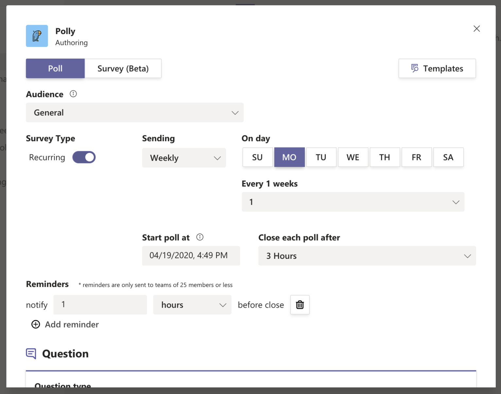Select SA as the sending day
This screenshot has width=501, height=394.
448,157
